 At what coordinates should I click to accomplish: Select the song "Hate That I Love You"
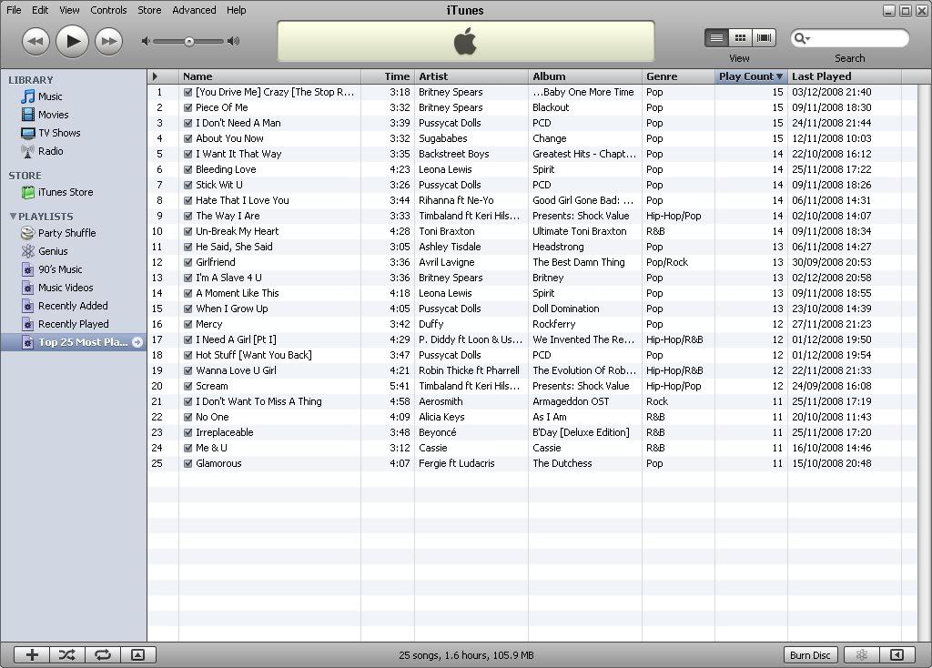click(x=242, y=200)
